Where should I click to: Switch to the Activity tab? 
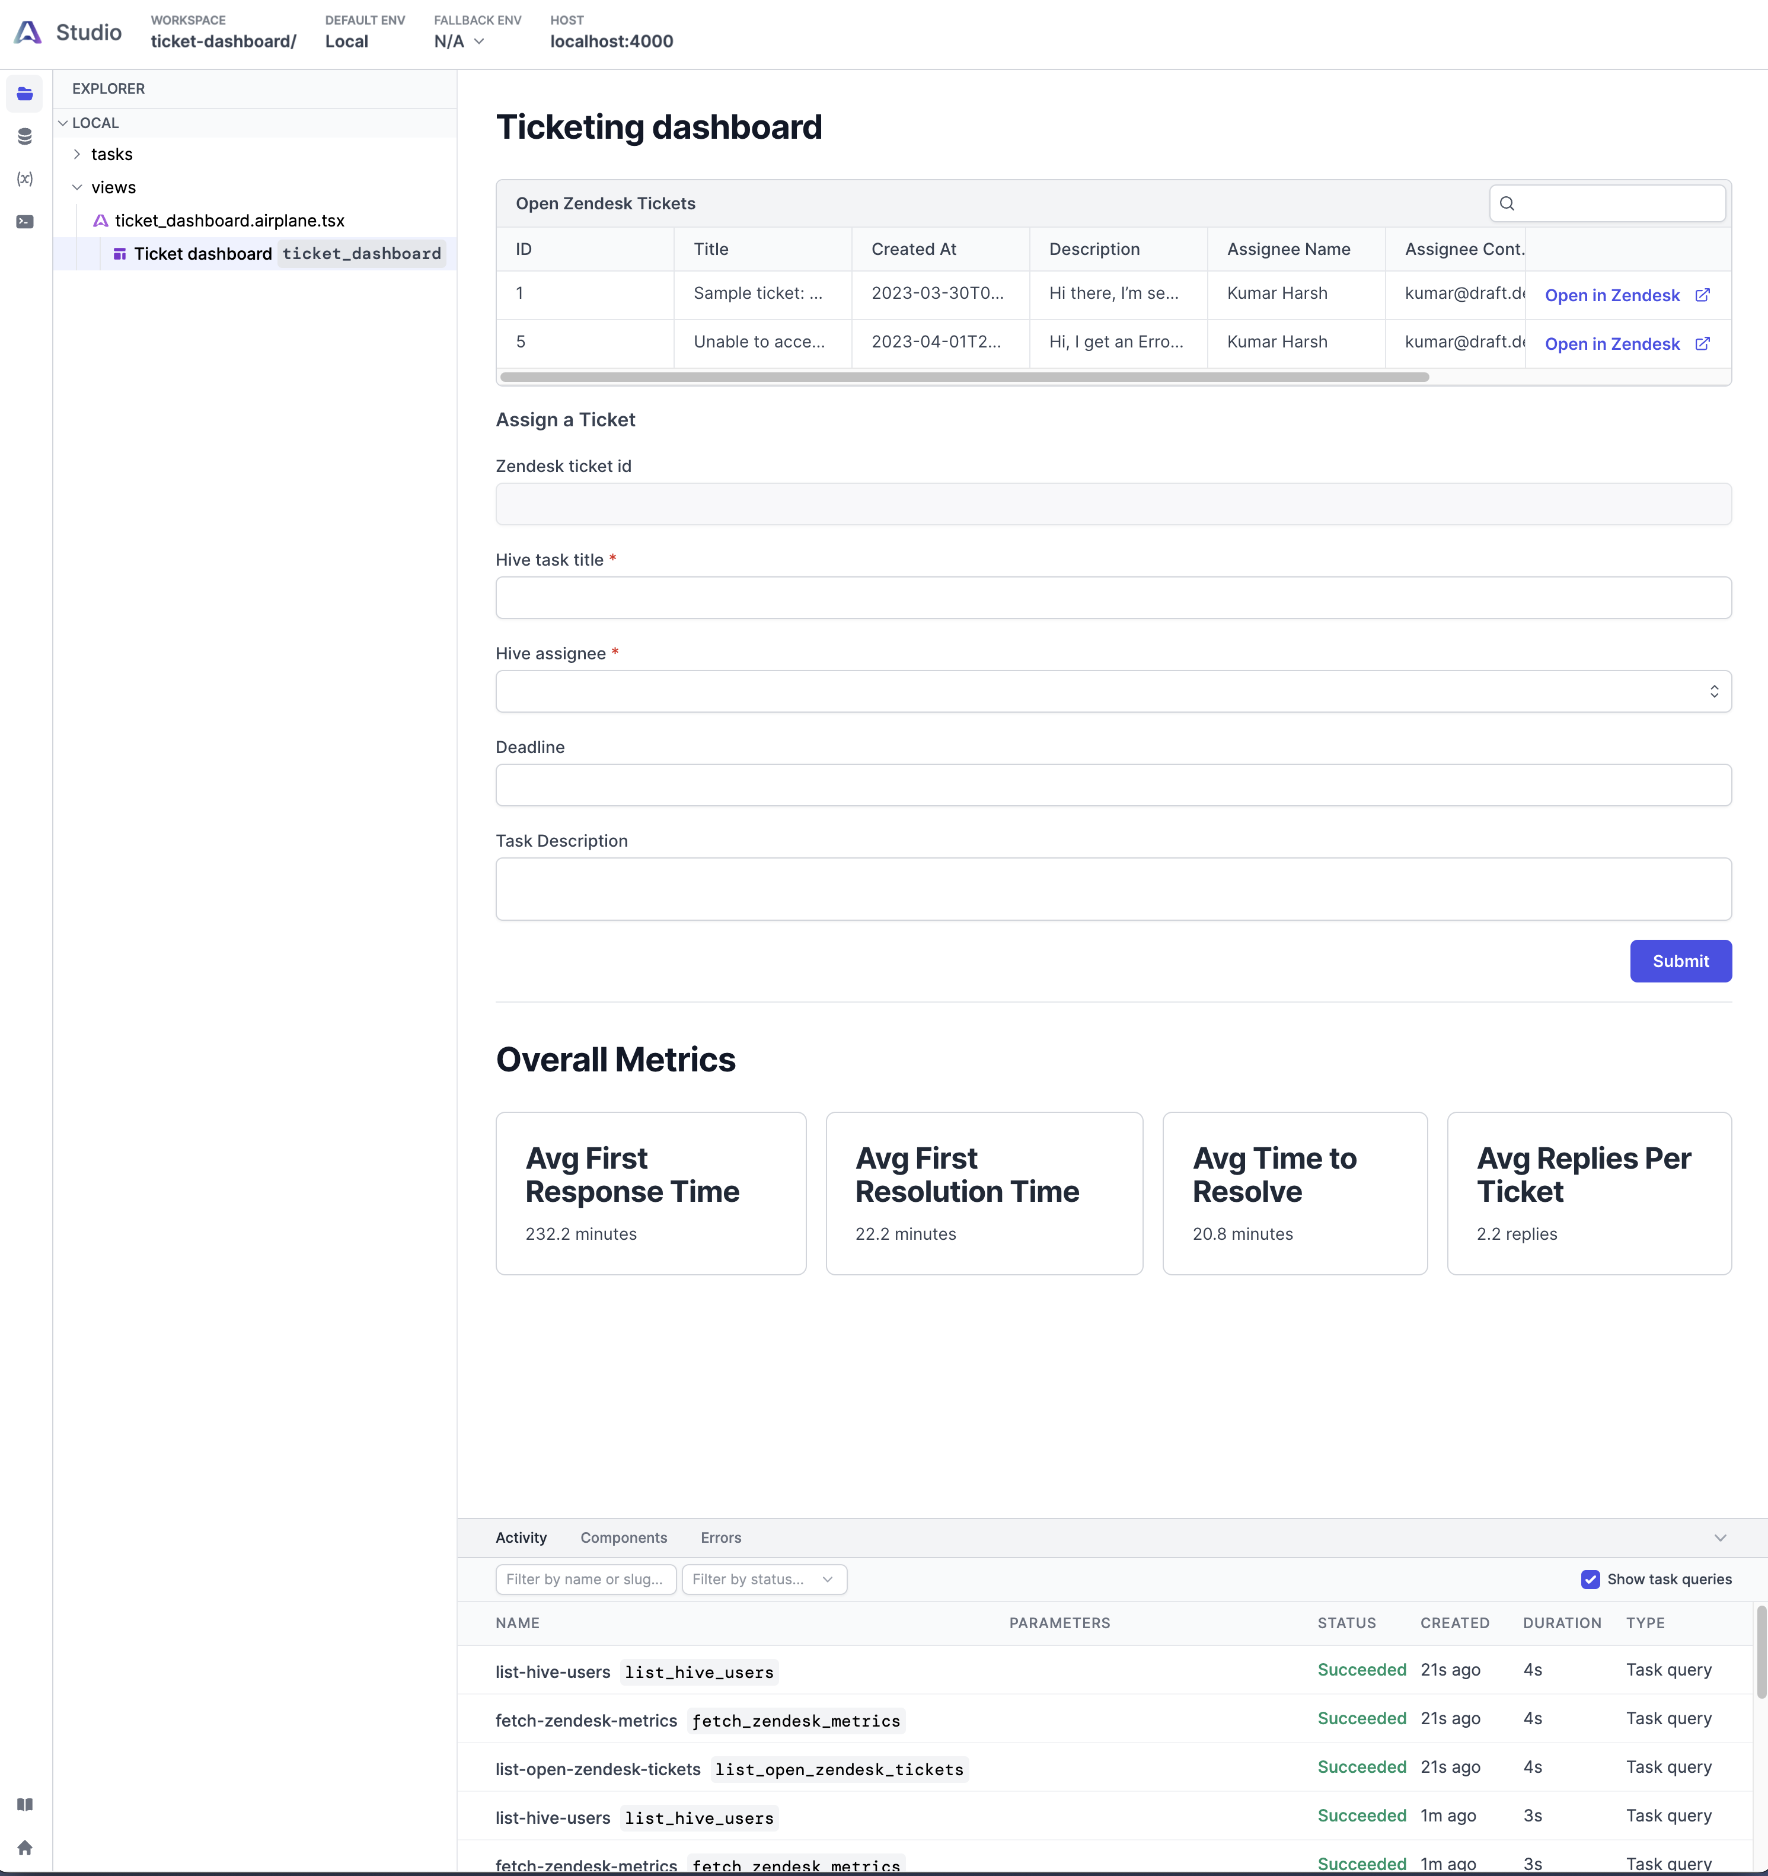[x=521, y=1537]
